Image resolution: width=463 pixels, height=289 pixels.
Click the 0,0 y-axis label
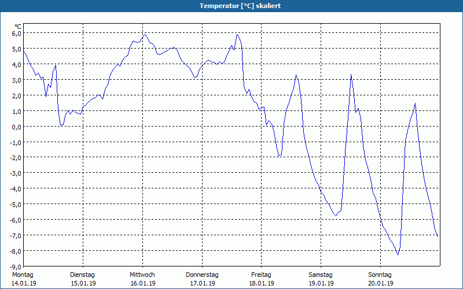tap(17, 127)
